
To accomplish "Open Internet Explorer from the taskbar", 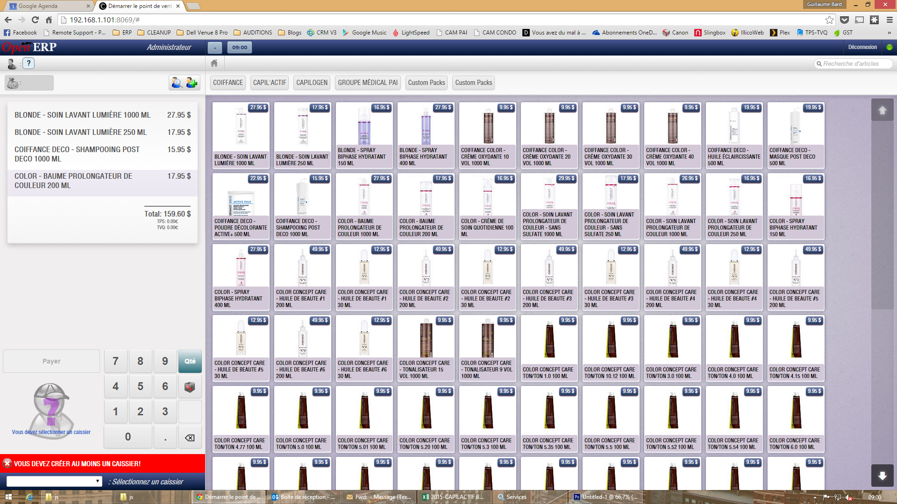I will [29, 497].
